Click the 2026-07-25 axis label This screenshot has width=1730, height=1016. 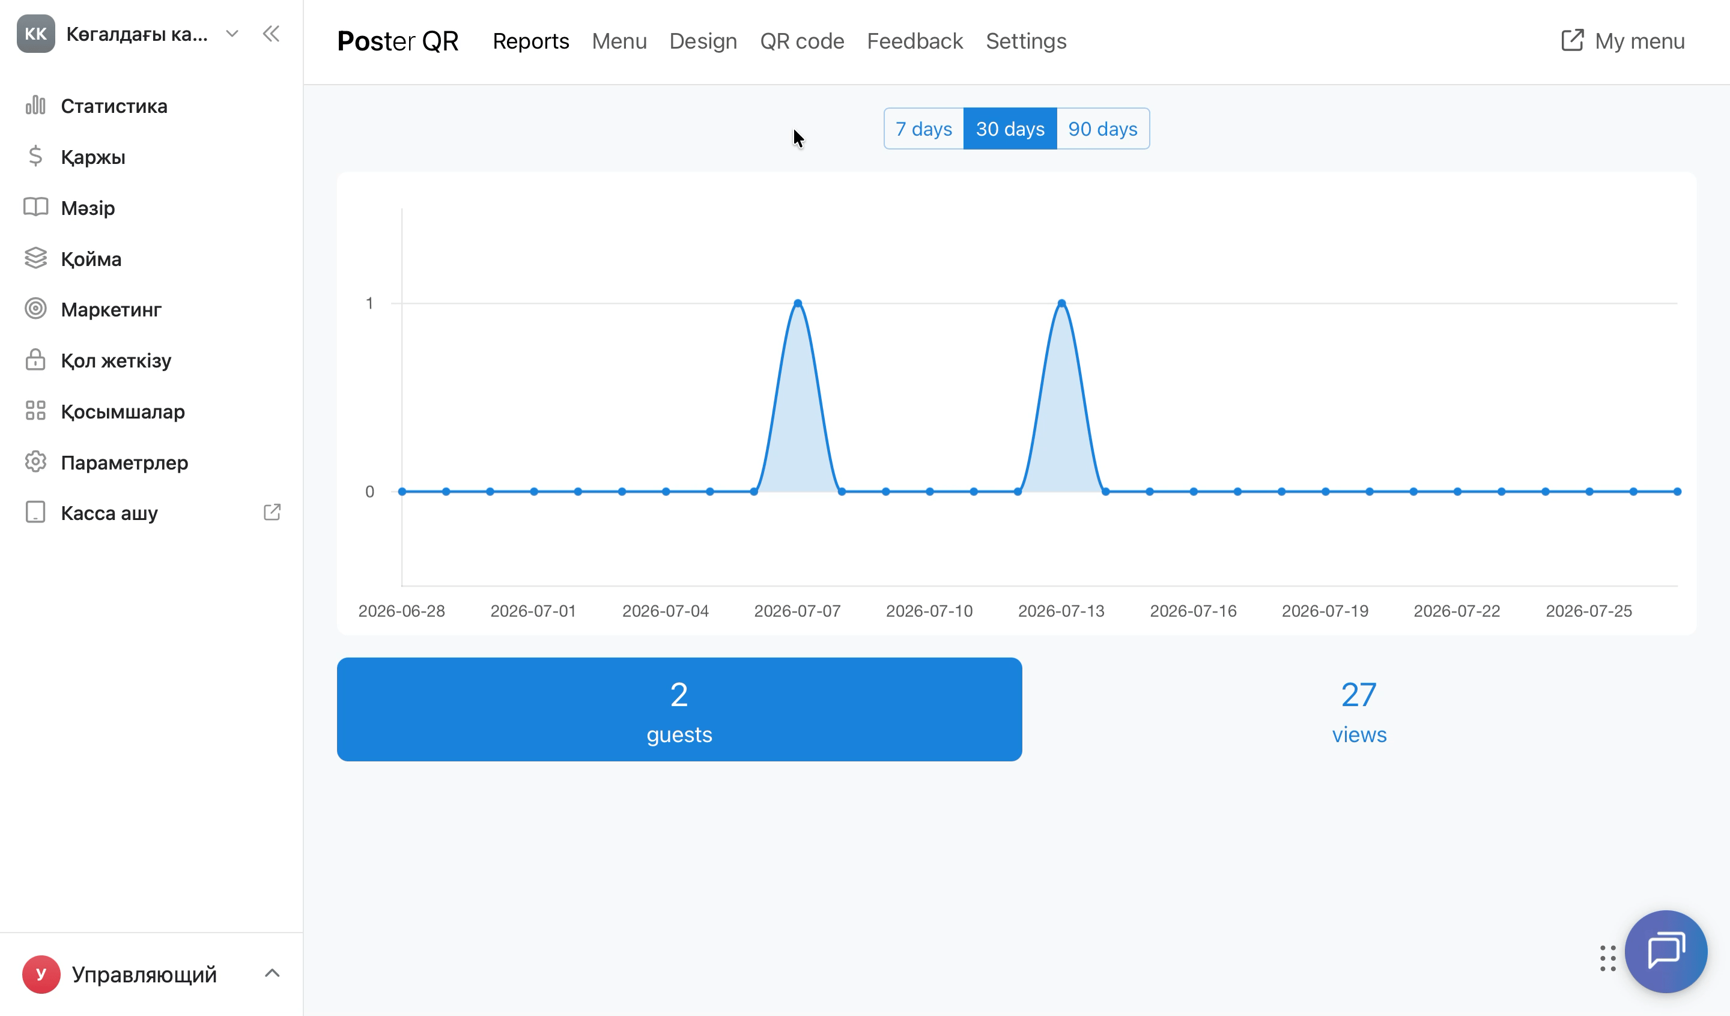tap(1589, 610)
